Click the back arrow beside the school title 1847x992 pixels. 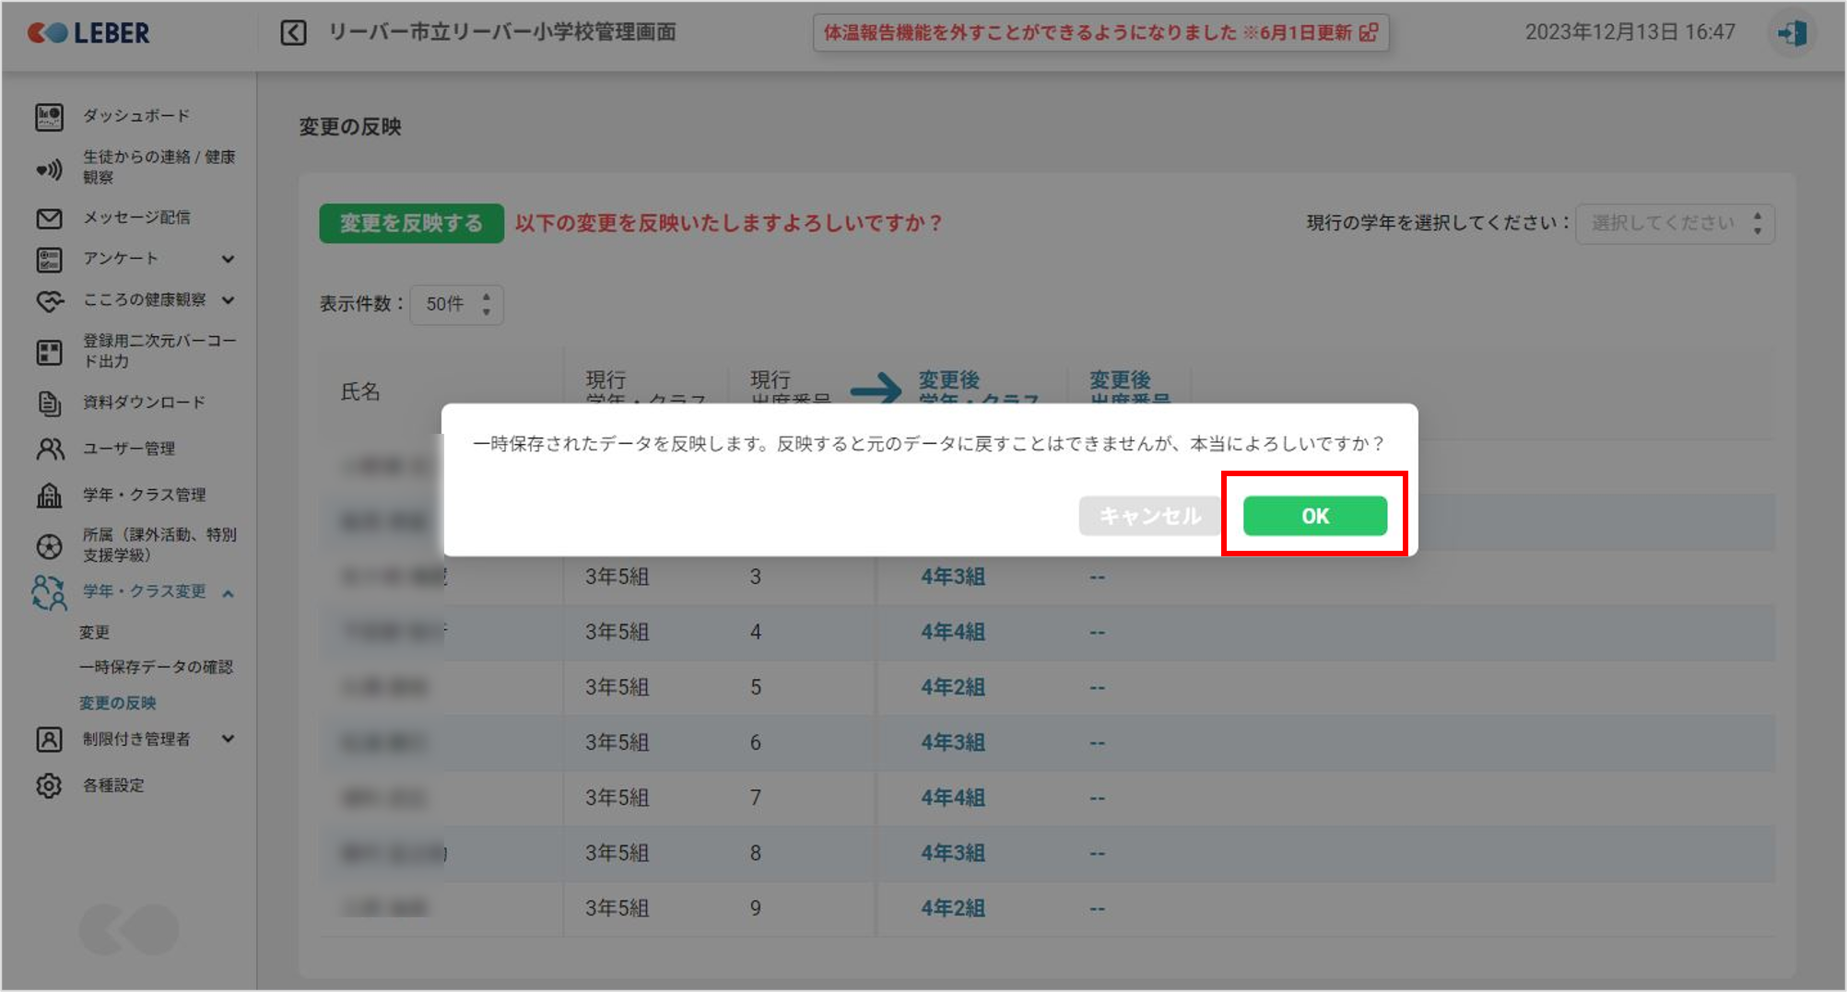point(293,33)
